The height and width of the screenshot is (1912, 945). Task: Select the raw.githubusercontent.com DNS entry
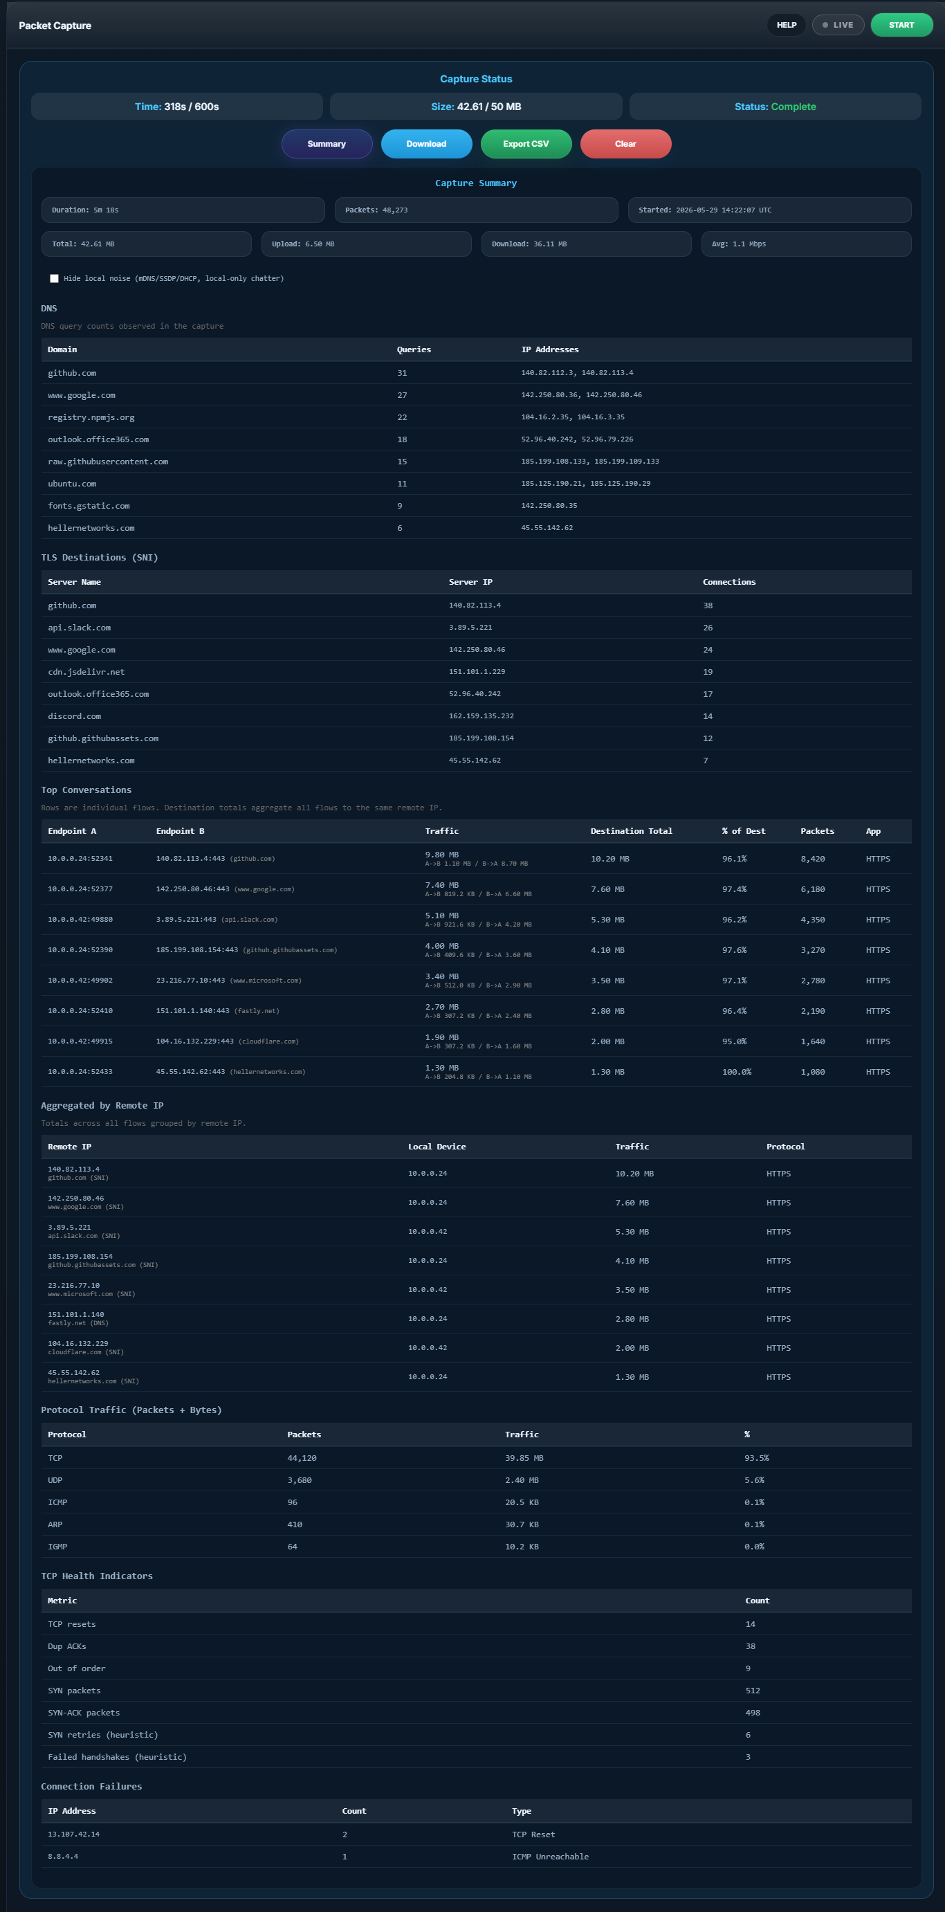(x=476, y=462)
